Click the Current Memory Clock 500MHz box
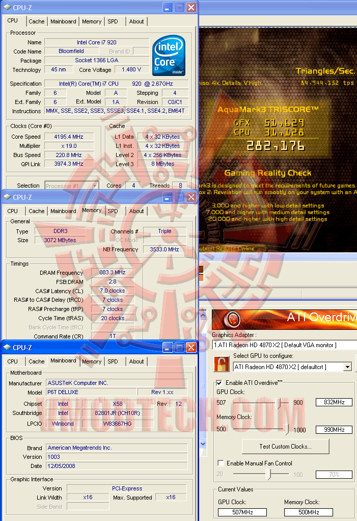The width and height of the screenshot is (357, 521). 309,512
